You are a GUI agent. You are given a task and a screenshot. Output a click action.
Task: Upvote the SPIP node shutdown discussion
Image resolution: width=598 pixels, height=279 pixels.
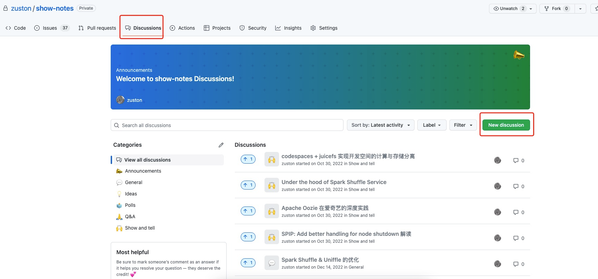point(248,237)
